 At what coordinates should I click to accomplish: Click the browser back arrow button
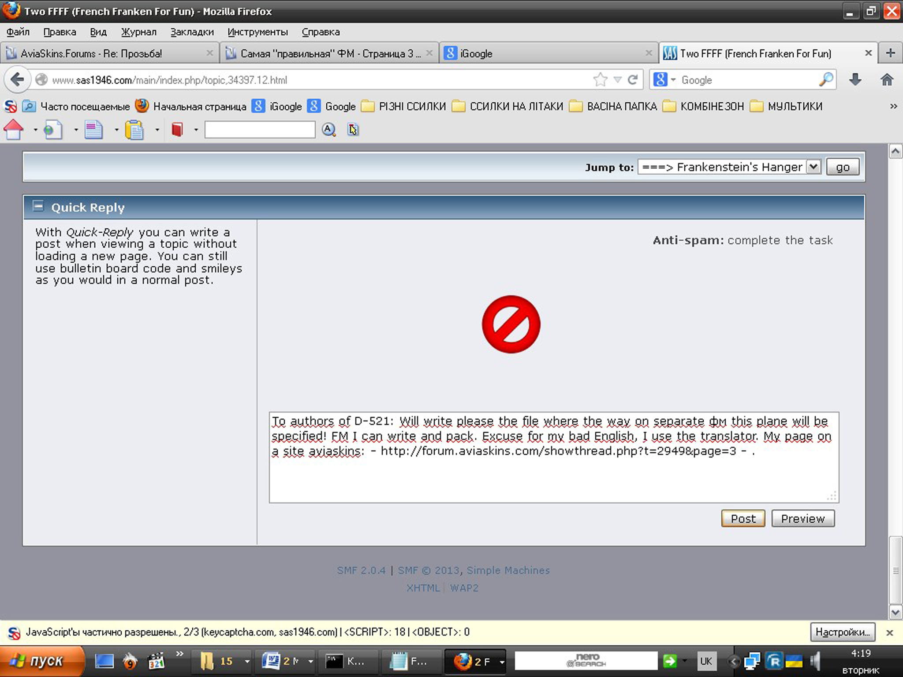point(17,80)
